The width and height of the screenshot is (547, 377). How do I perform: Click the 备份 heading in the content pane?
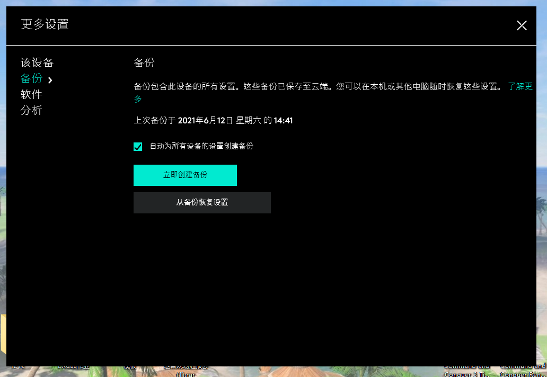[x=144, y=63]
